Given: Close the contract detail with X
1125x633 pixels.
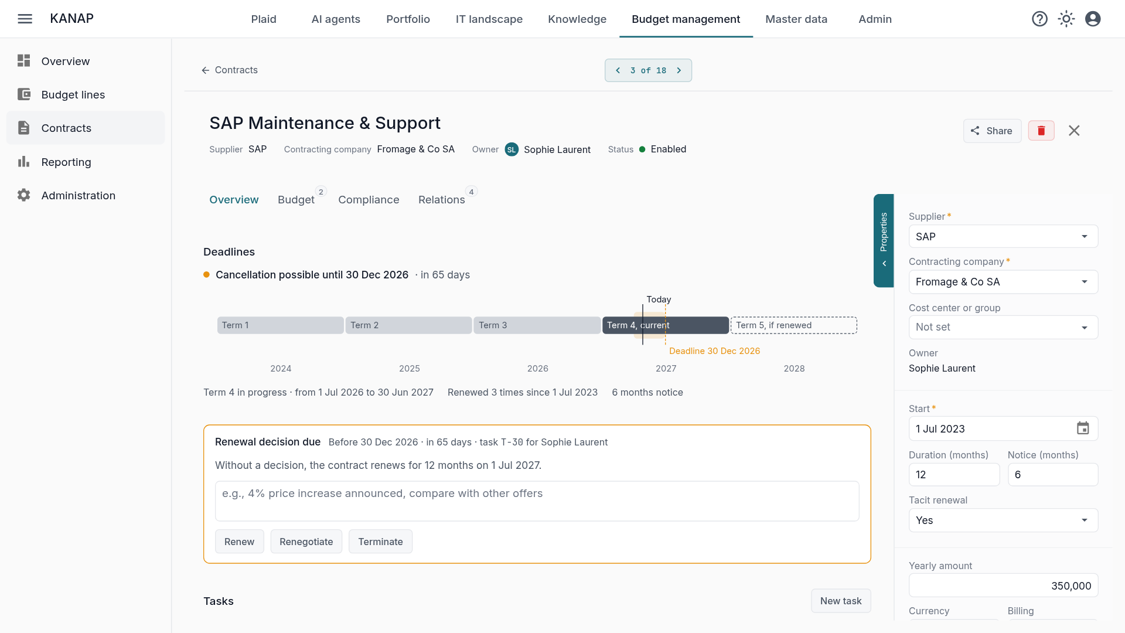Looking at the screenshot, I should point(1074,131).
